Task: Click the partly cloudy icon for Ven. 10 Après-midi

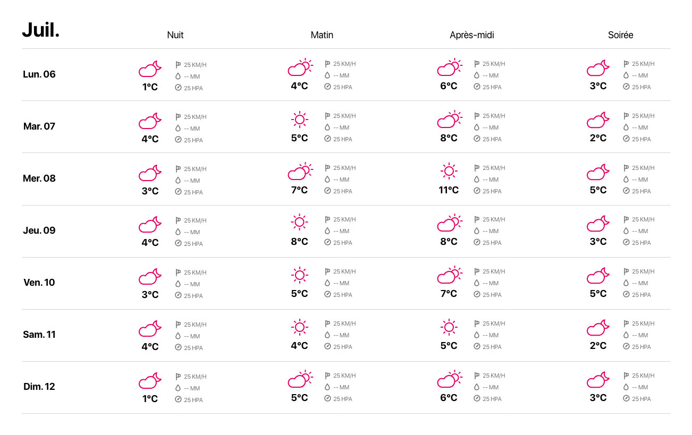Action: click(450, 275)
